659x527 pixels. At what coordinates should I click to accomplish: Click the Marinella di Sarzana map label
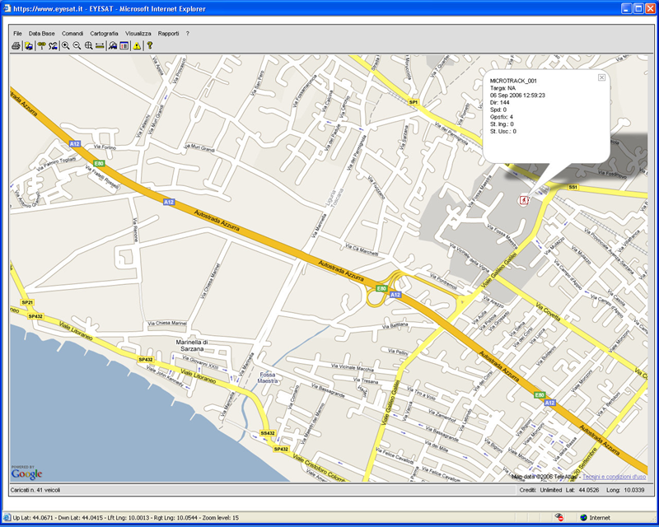pyautogui.click(x=192, y=346)
